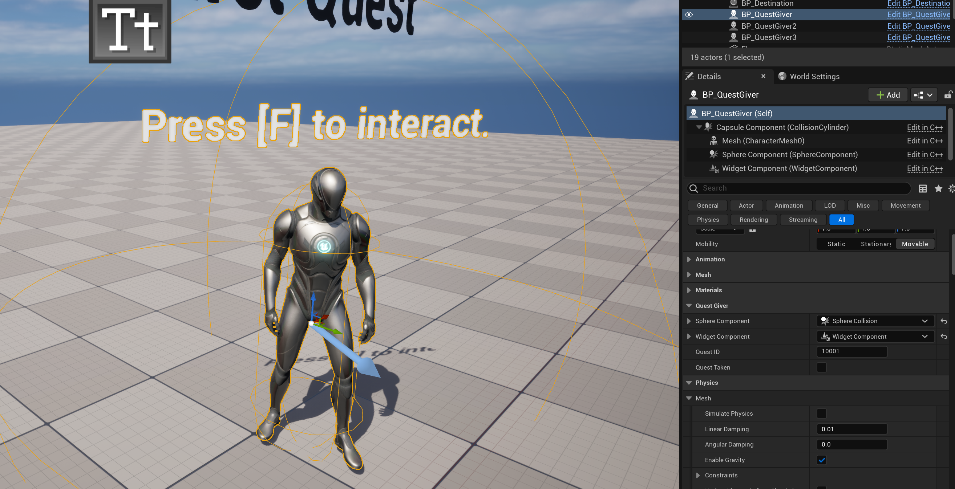The height and width of the screenshot is (489, 955).
Task: Click the lock details panel icon
Action: (x=948, y=95)
